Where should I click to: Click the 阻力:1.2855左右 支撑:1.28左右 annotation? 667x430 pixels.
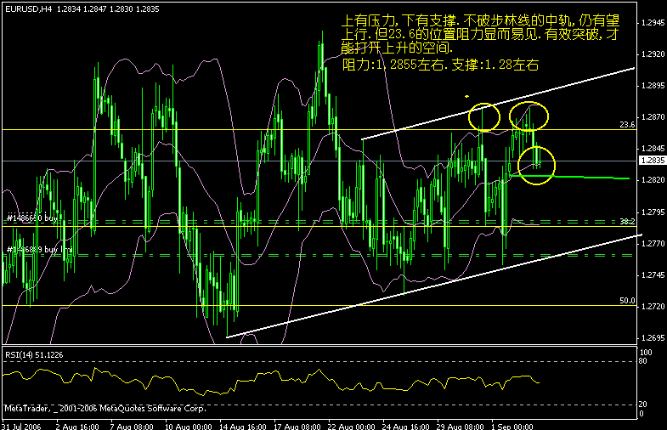point(441,65)
